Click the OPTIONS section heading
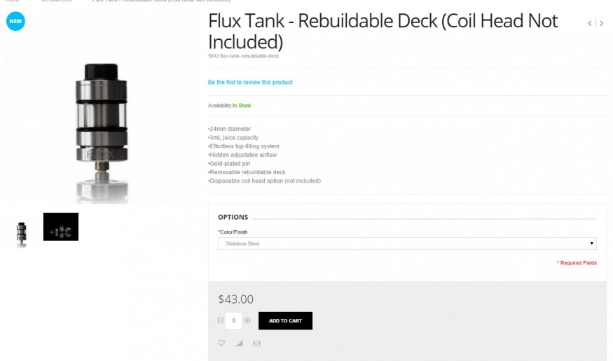This screenshot has width=613, height=361. (x=233, y=217)
